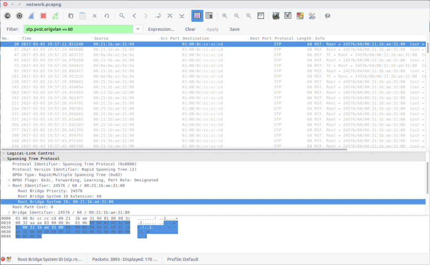Open the capture options gear icon
Viewport: 430px width, 265px height.
(19, 16)
